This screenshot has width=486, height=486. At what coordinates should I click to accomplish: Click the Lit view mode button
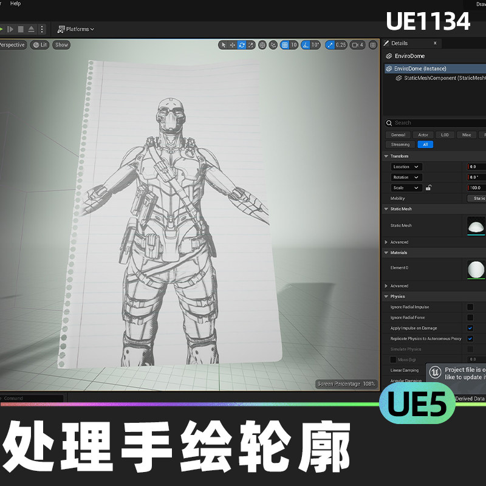[39, 44]
